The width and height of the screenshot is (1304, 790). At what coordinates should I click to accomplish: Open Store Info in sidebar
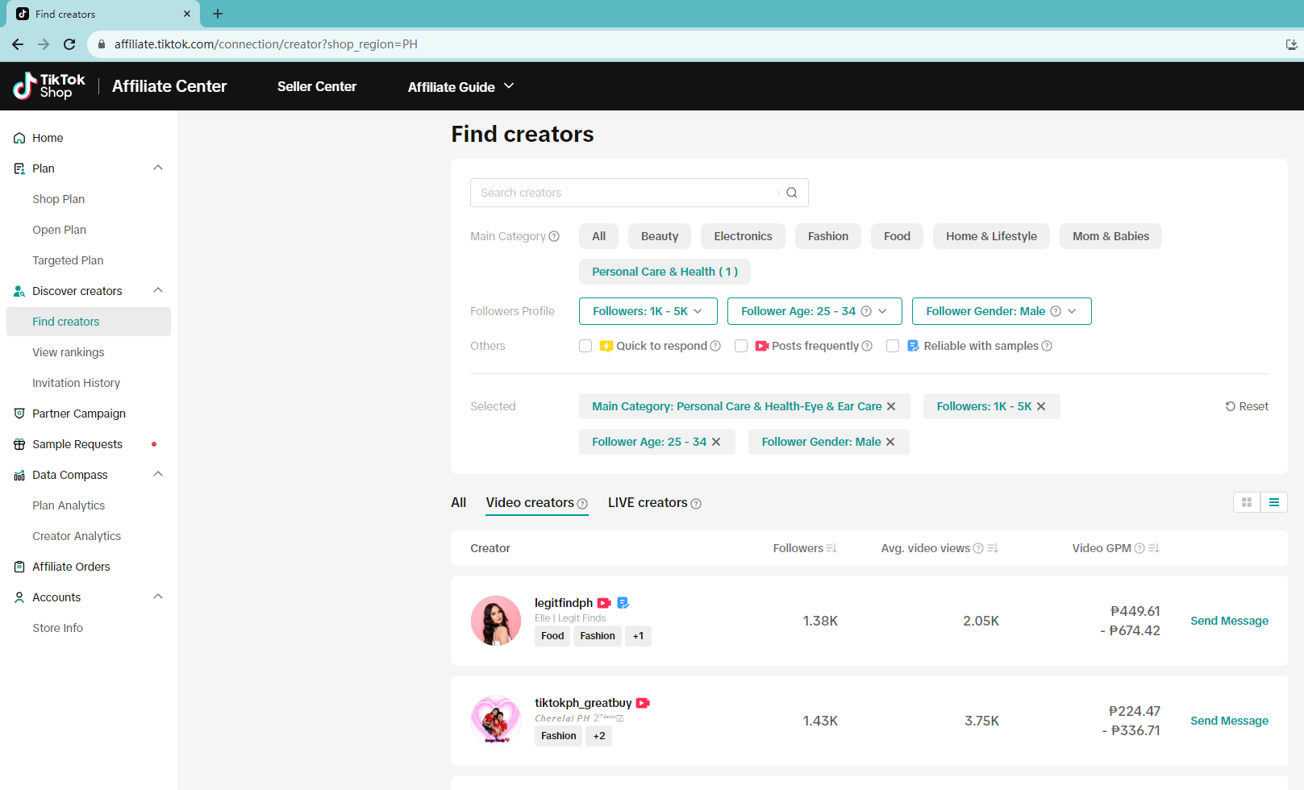tap(57, 628)
